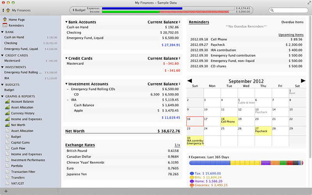
Task: Open the Transaction Filter report icon
Action: tap(7, 172)
